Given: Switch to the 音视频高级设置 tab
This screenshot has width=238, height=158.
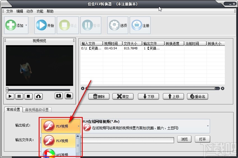Looking at the screenshot, I should (x=37, y=110).
